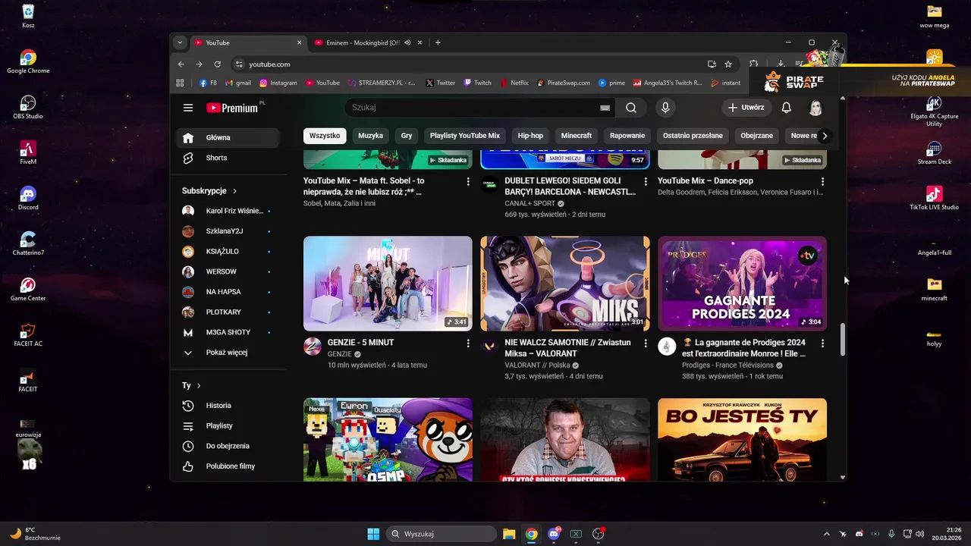Show hidden system tray icons

point(826,534)
